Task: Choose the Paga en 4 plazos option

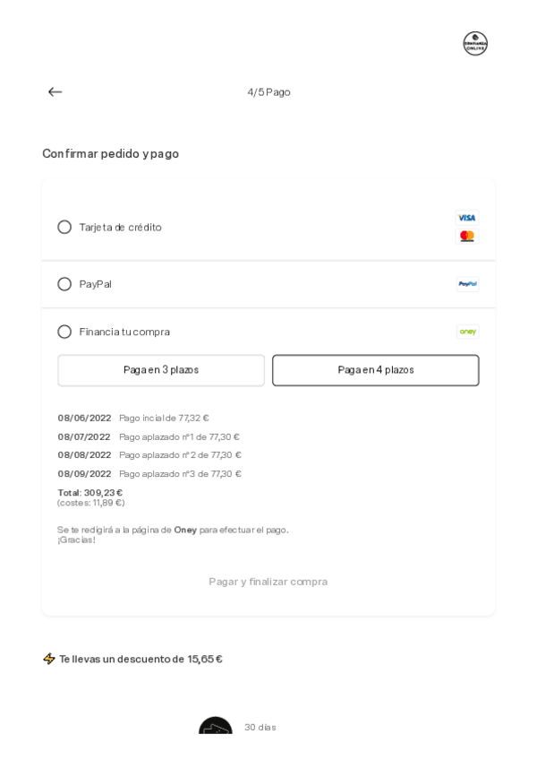Action: click(x=376, y=370)
